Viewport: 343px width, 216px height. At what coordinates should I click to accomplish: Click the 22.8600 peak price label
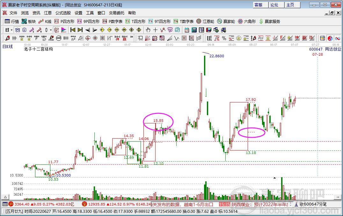tap(216, 56)
